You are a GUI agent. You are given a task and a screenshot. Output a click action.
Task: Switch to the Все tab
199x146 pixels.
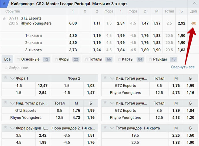(7, 59)
